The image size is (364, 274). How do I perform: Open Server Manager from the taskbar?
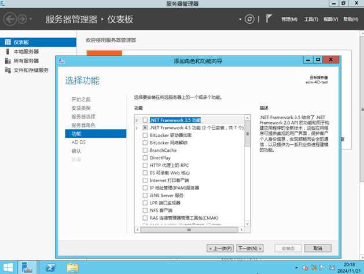pyautogui.click(x=27, y=267)
